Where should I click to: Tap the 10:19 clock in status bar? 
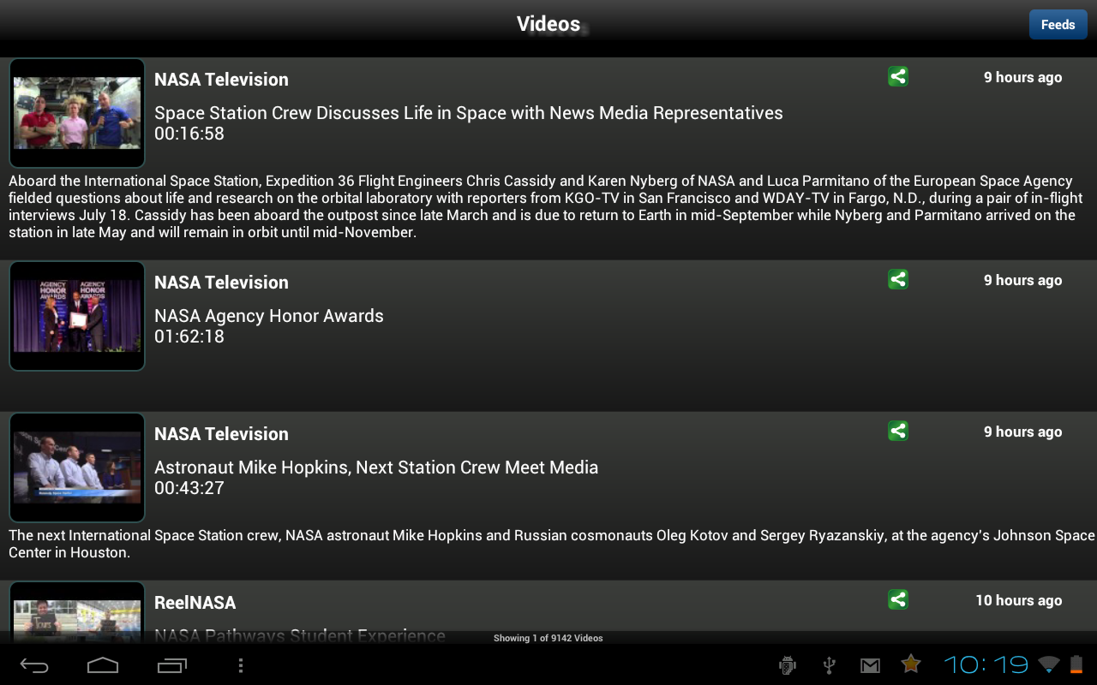[x=986, y=664]
